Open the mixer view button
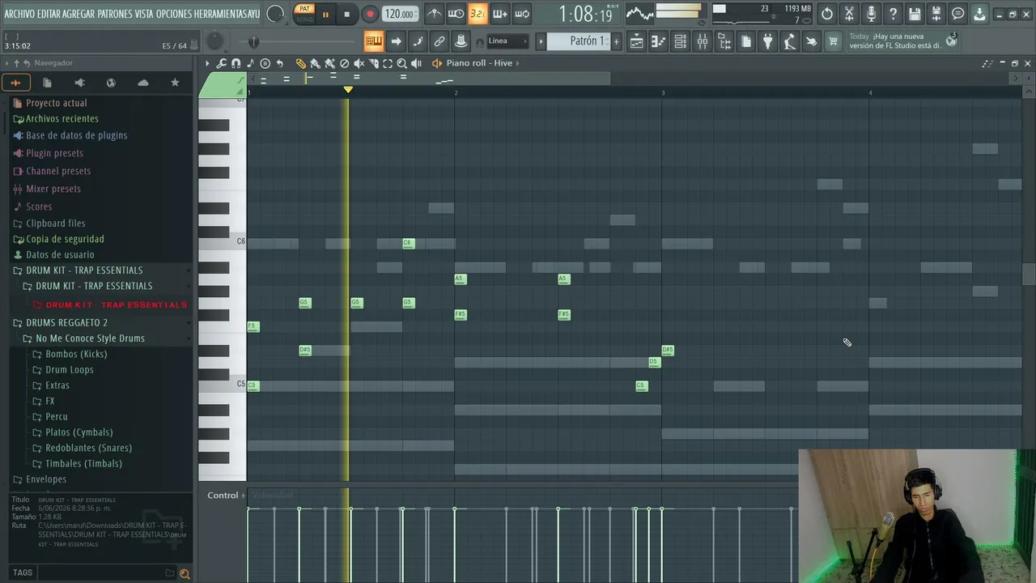 tap(703, 41)
